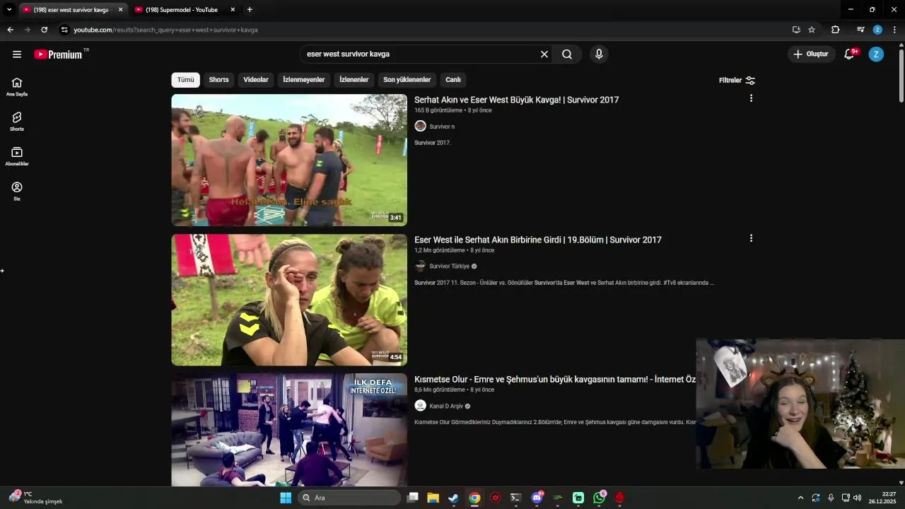
Task: Open the Chrome tab search dropdown arrow
Action: coord(9,10)
